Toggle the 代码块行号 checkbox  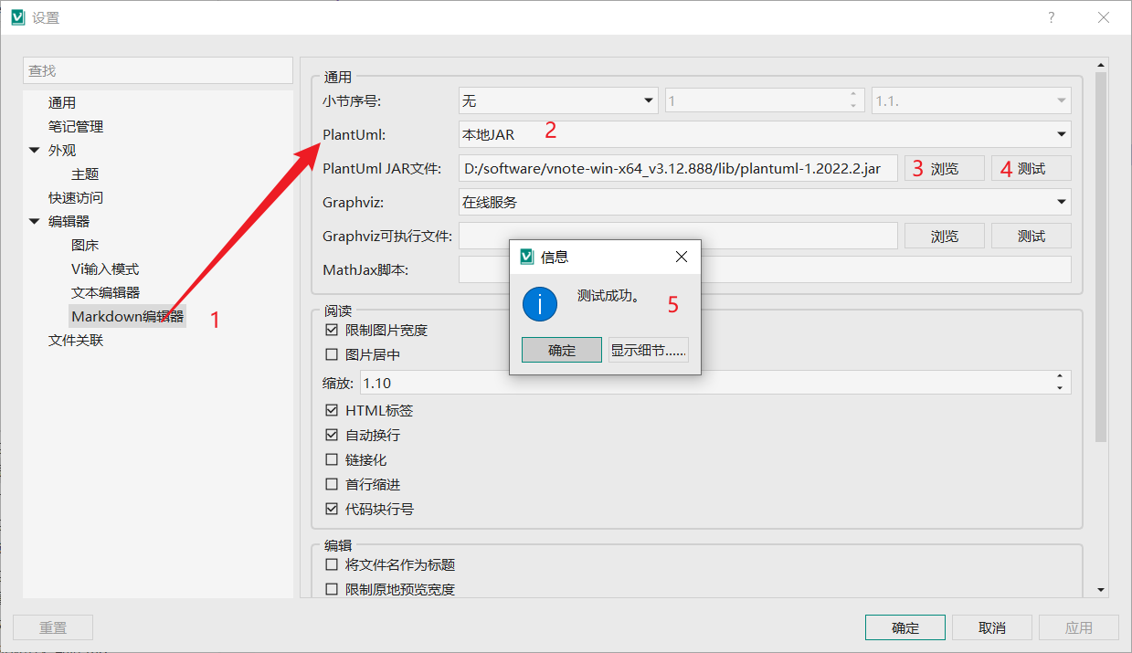333,509
